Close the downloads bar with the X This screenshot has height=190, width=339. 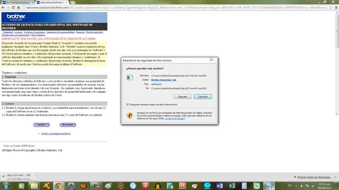click(x=336, y=177)
